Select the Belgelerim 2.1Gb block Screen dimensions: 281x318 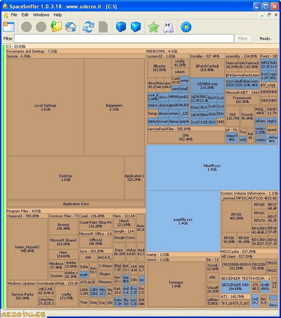(114, 107)
